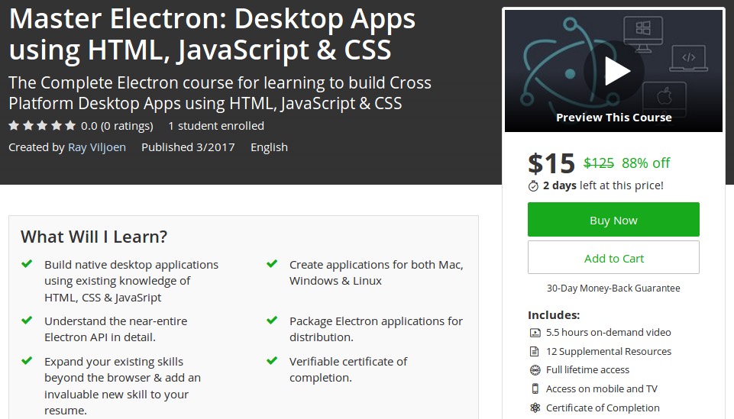The height and width of the screenshot is (419, 734).
Task: Click the 'Preview This Course' thumbnail label
Action: (x=613, y=118)
